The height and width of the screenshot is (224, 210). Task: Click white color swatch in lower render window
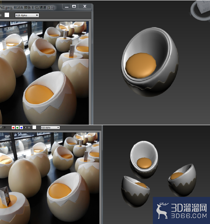34,127
